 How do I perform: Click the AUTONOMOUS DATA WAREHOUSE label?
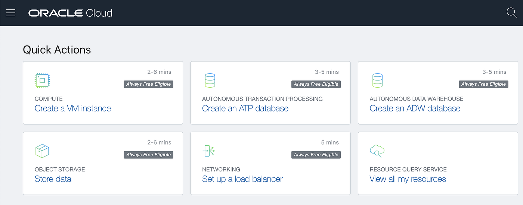tap(417, 99)
